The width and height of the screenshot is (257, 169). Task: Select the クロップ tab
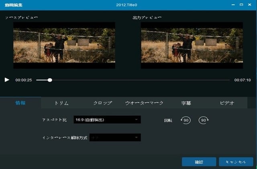(102, 103)
